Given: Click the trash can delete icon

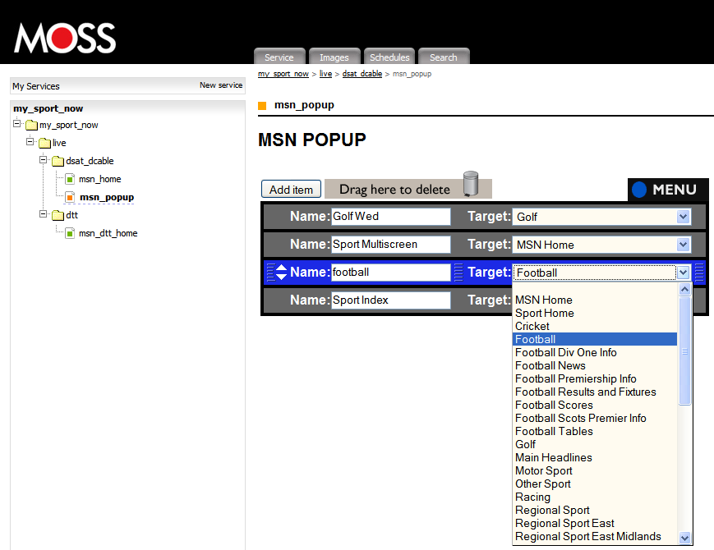Looking at the screenshot, I should click(471, 184).
